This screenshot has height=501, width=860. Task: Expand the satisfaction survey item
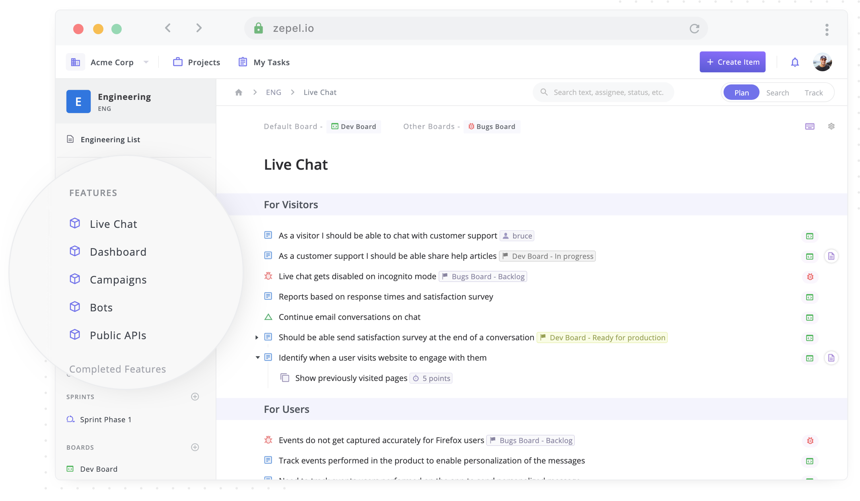tap(257, 338)
